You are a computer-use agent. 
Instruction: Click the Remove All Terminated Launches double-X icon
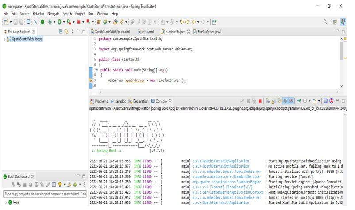pos(254,101)
